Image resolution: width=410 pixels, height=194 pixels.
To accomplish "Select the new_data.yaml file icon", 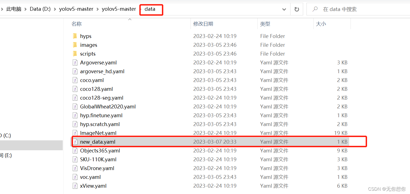I will pyautogui.click(x=75, y=142).
